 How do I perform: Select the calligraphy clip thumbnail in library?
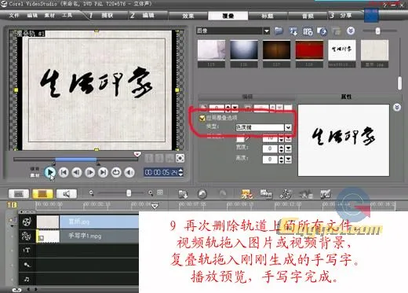coord(342,50)
